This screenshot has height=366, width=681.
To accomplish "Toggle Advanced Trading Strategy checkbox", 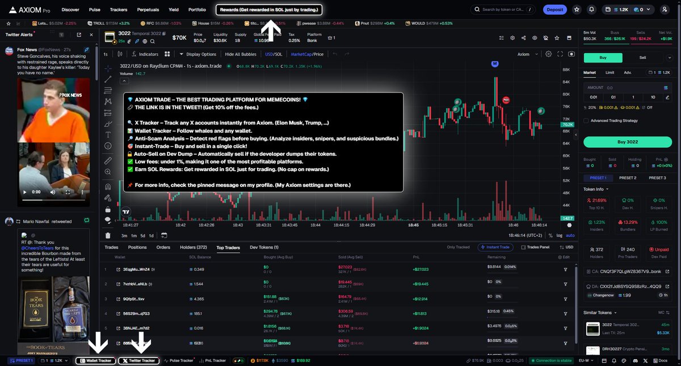I will click(586, 121).
